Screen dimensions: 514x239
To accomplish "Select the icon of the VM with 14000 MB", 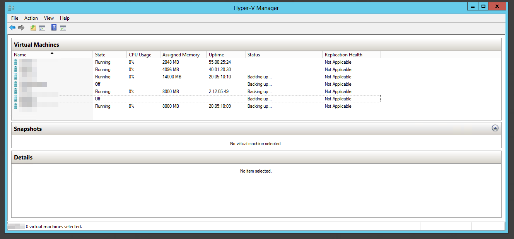I will [15, 76].
